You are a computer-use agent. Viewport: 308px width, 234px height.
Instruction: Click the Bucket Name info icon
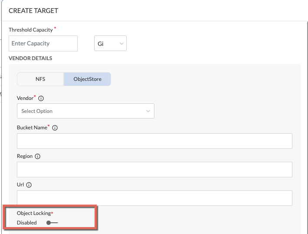pos(55,128)
